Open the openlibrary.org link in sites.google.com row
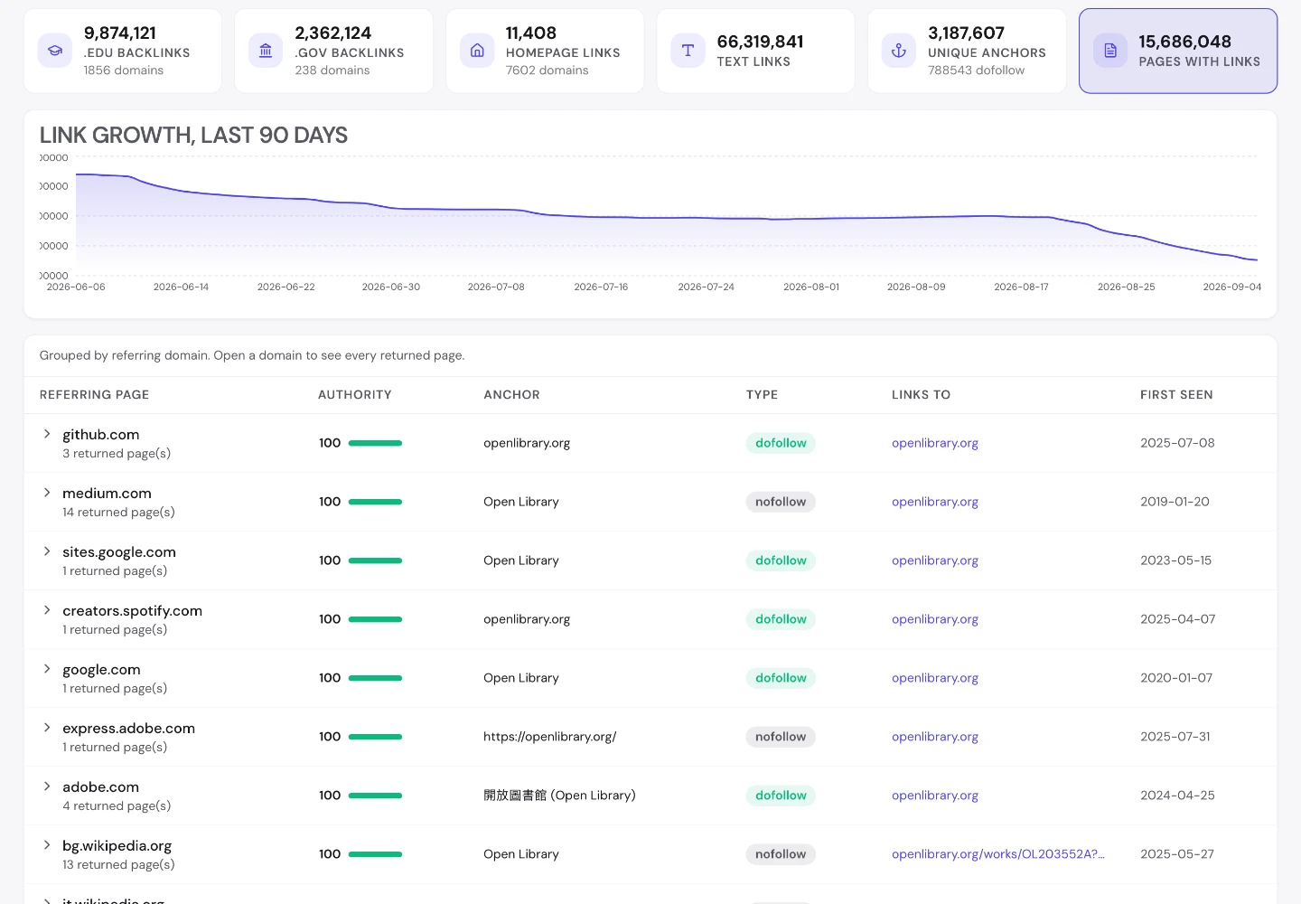Viewport: 1301px width, 904px height. pos(935,560)
